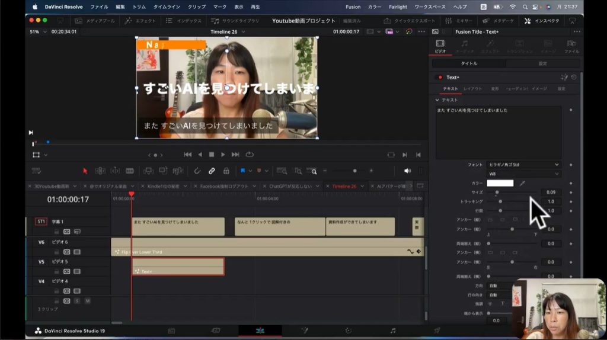This screenshot has width=607, height=340.
Task: Click the white text color swatch
Action: pos(500,184)
